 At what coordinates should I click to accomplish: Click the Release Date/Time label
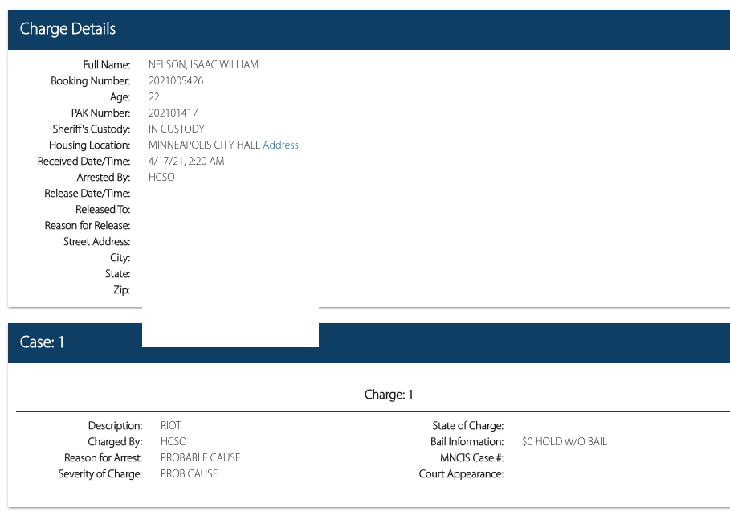tap(87, 194)
